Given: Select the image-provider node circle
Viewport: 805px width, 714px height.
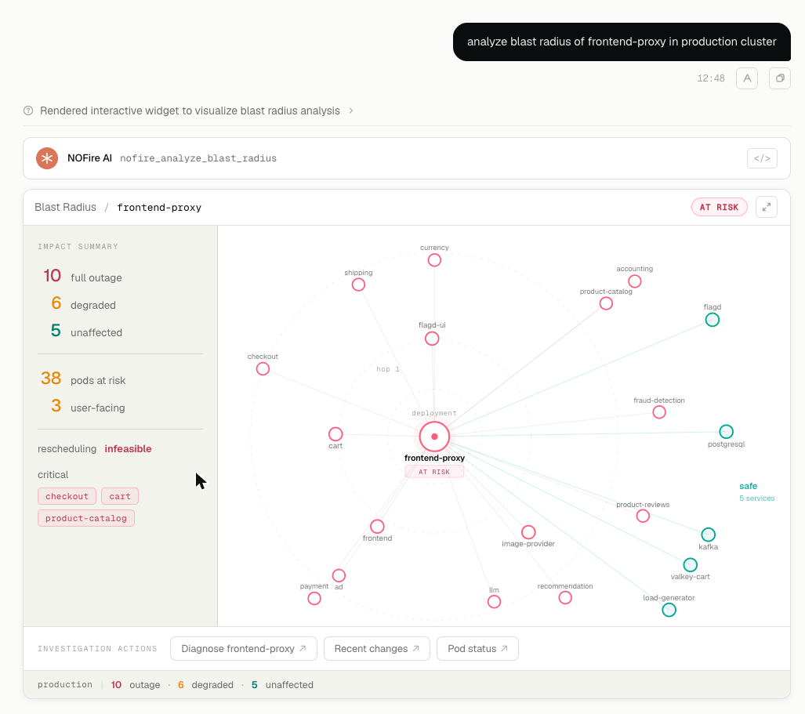Looking at the screenshot, I should pos(528,532).
